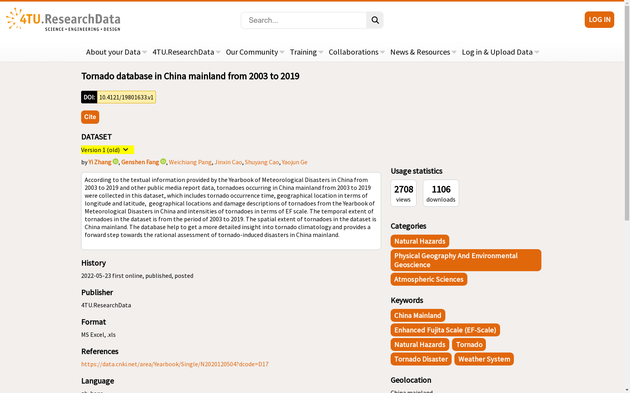Open the Version 1 (old) dropdown

pyautogui.click(x=107, y=150)
